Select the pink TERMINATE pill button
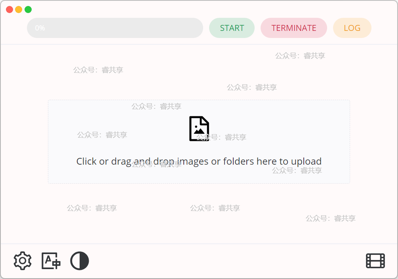The image size is (398, 279). coord(294,28)
